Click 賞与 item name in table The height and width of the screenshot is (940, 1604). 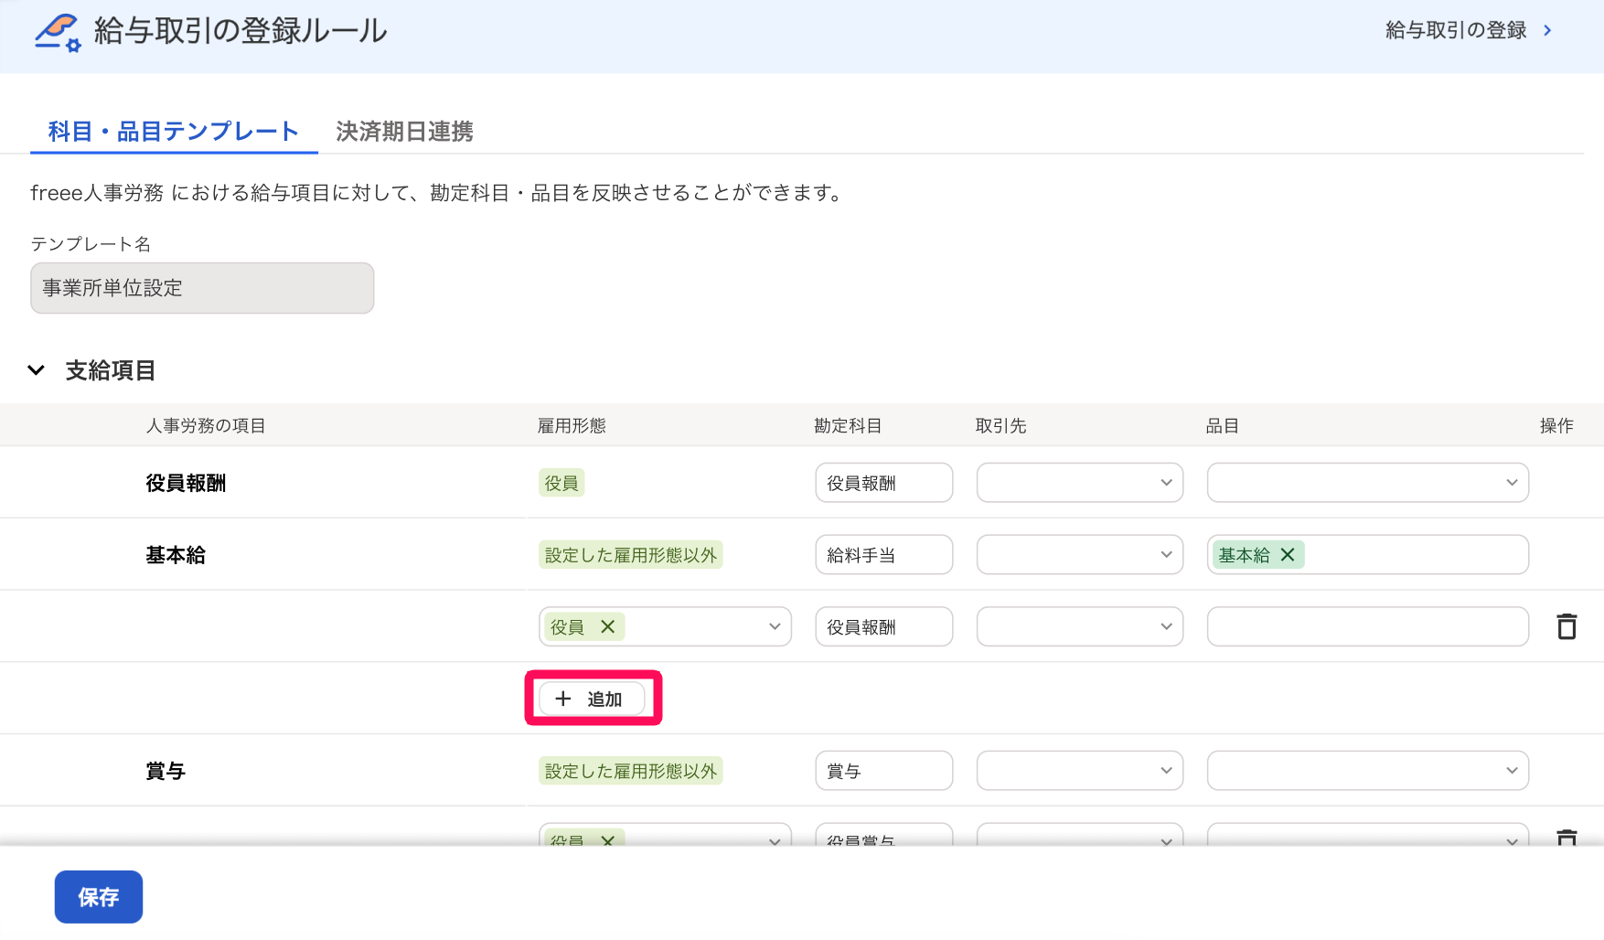166,771
